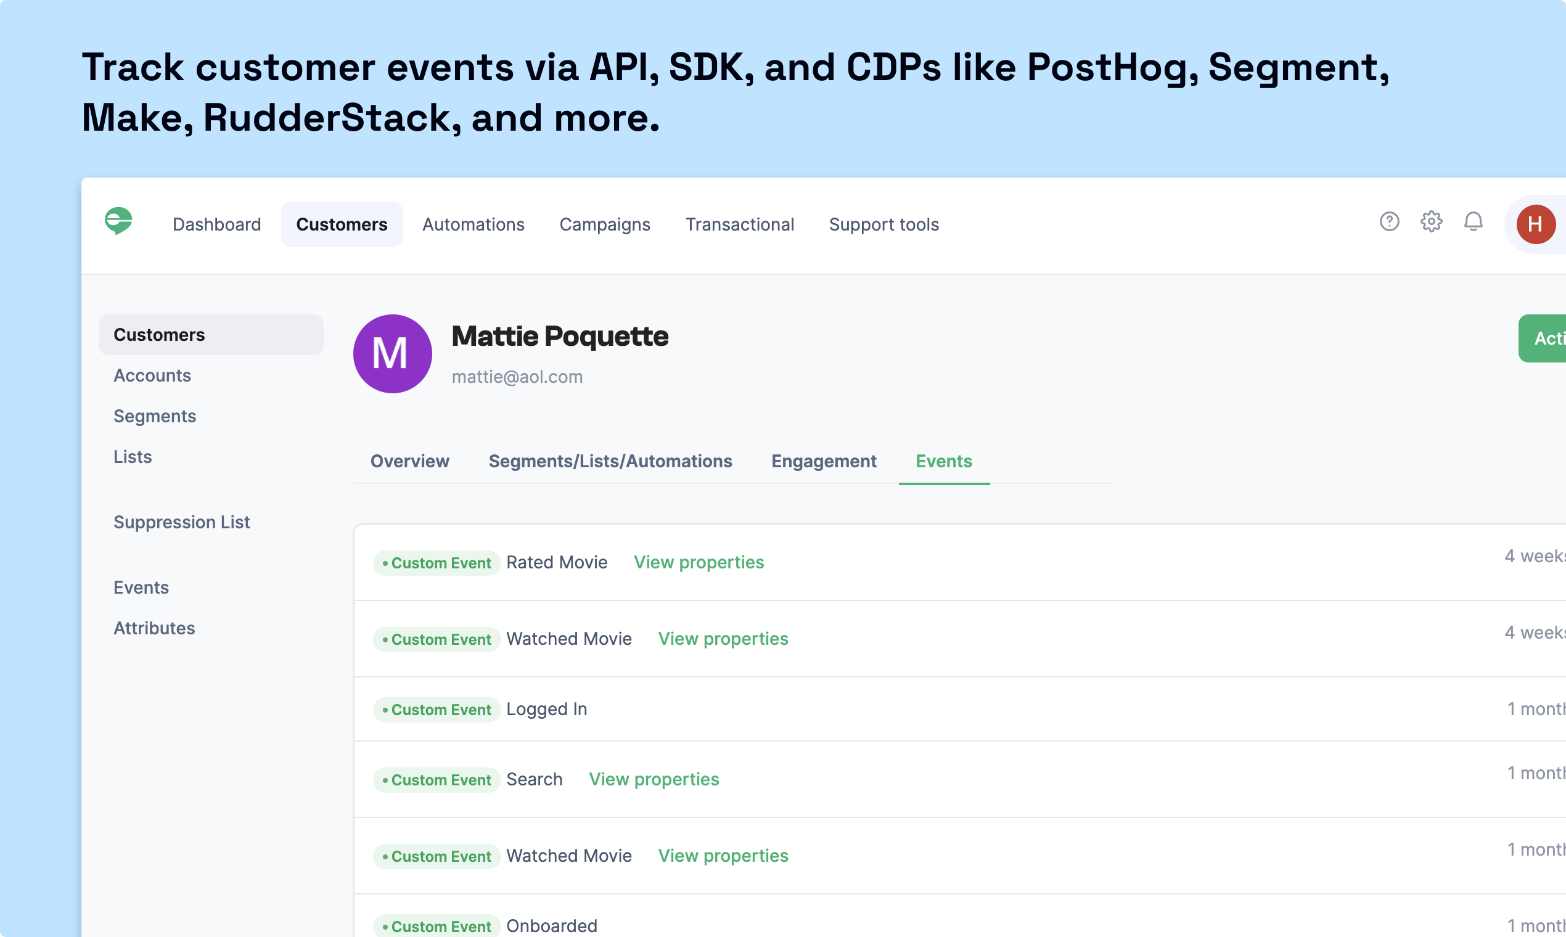Select Attributes in the sidebar
This screenshot has width=1566, height=937.
coord(154,628)
